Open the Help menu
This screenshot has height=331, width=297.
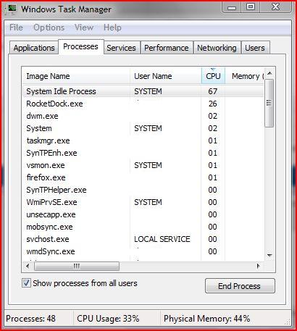point(112,28)
